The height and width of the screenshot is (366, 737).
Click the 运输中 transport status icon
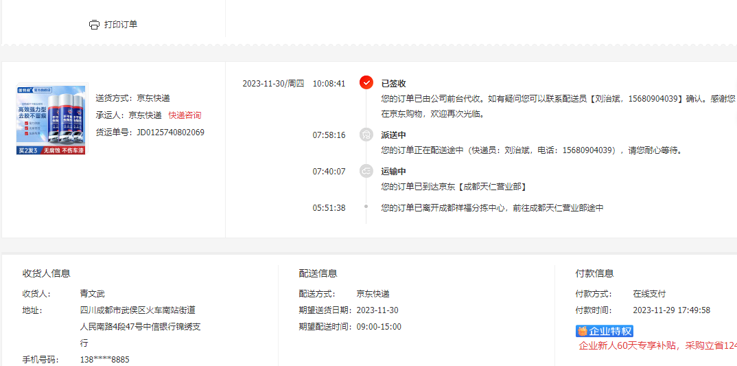366,171
